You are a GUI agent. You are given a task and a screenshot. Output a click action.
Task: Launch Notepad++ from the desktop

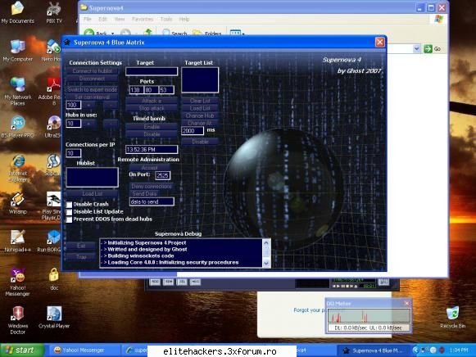point(17,241)
